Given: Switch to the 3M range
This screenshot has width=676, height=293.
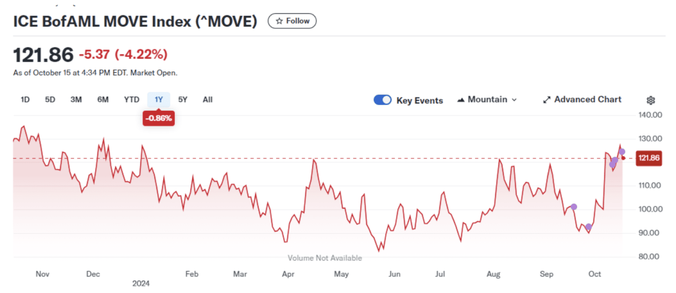Looking at the screenshot, I should [76, 100].
